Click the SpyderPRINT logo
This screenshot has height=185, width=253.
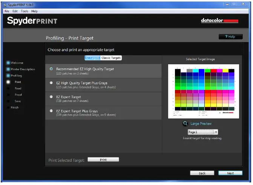click(32, 21)
